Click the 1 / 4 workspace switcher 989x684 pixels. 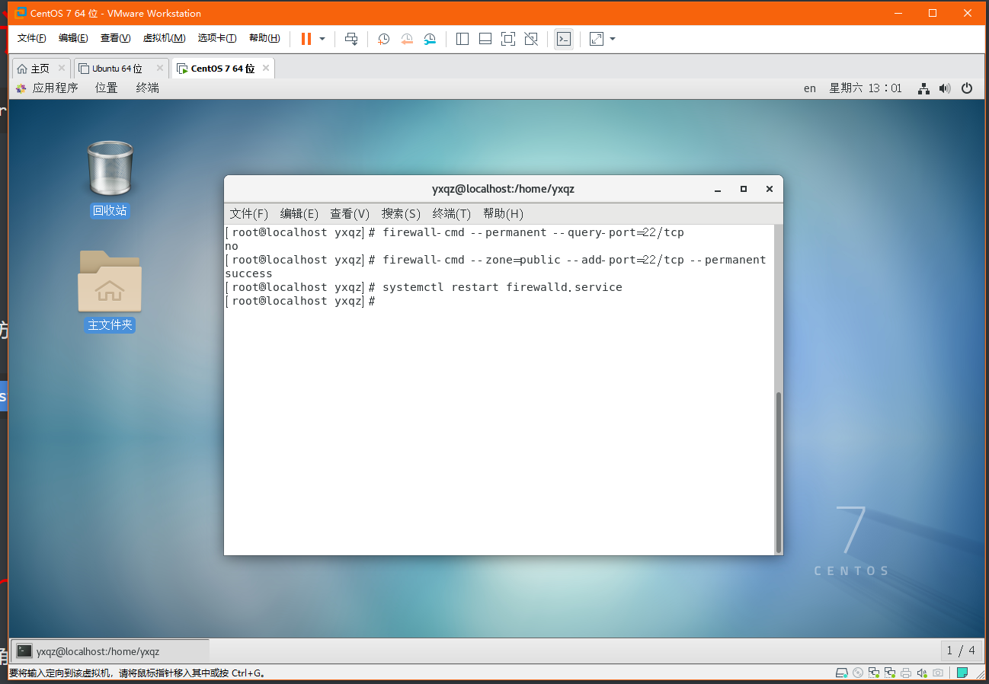pos(960,650)
